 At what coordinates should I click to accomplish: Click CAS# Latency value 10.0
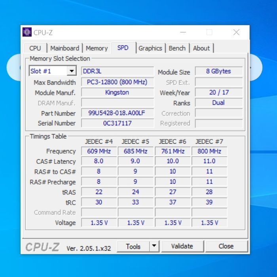pos(173,161)
